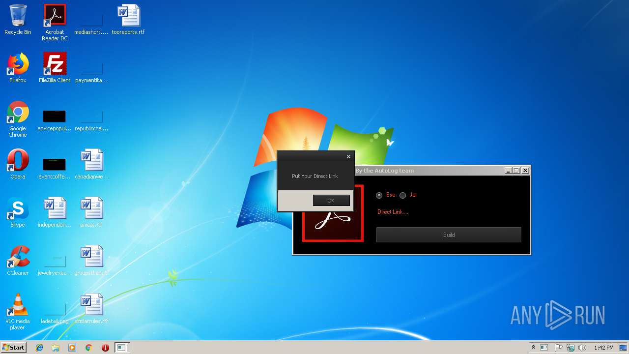This screenshot has width=629, height=354.
Task: Switch to the running app taskbar button
Action: 122,348
